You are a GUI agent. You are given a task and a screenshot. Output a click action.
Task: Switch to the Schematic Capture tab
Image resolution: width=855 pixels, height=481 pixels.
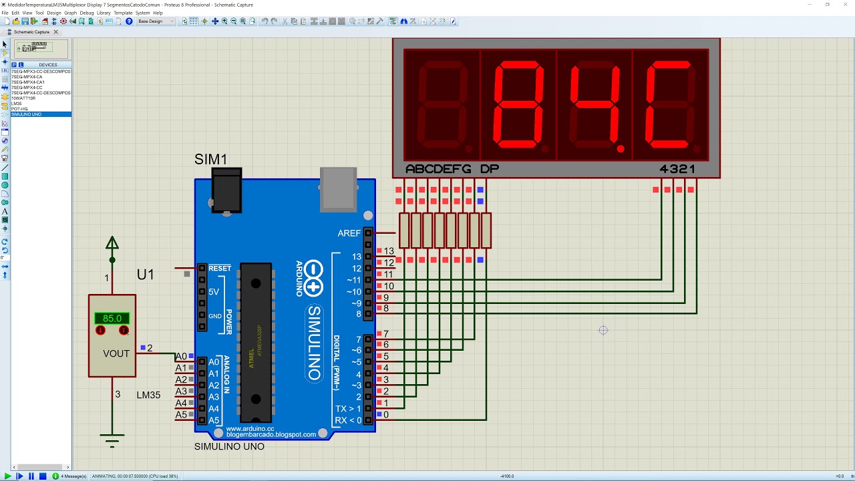coord(31,31)
